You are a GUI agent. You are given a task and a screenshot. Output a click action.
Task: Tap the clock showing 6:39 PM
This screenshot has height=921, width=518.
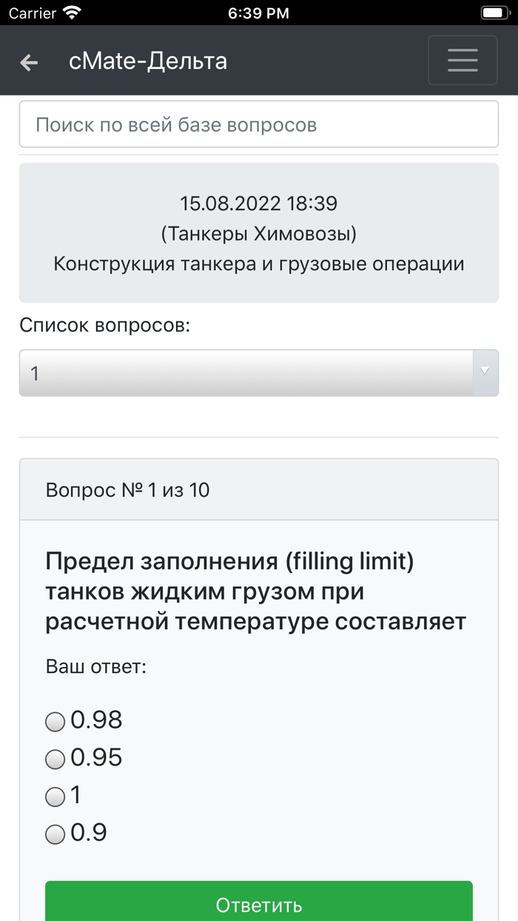click(x=258, y=12)
